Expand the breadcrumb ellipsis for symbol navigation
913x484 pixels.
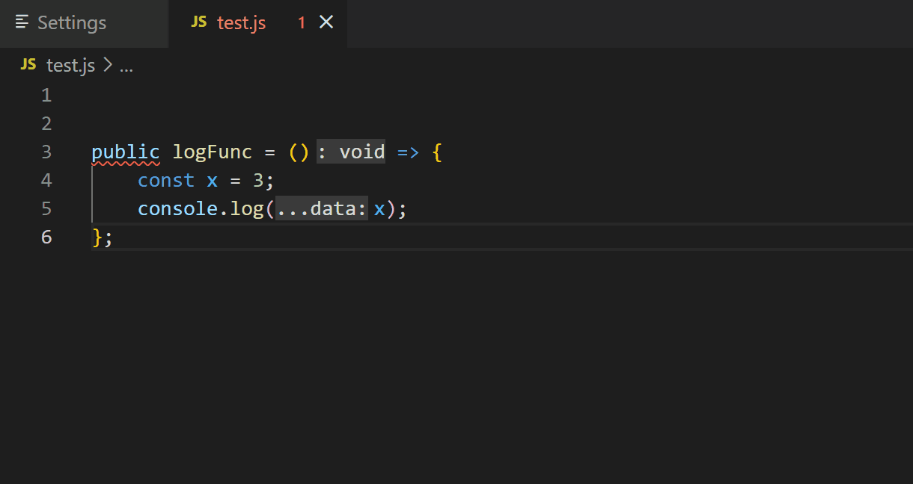tap(127, 66)
